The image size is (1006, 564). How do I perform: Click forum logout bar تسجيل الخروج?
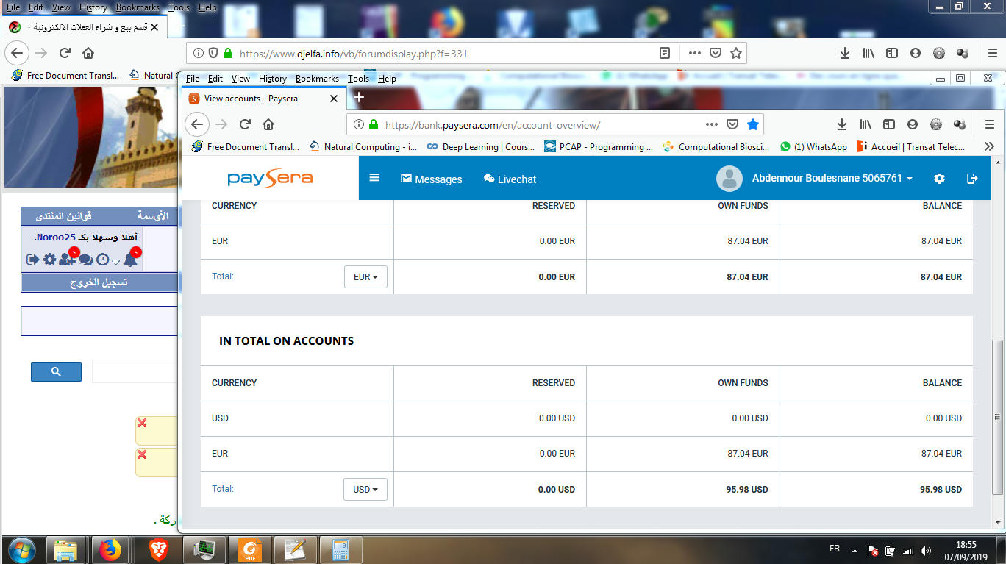tap(99, 282)
